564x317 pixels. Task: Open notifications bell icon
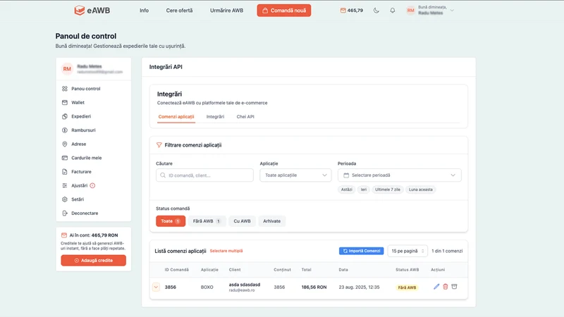pos(393,11)
